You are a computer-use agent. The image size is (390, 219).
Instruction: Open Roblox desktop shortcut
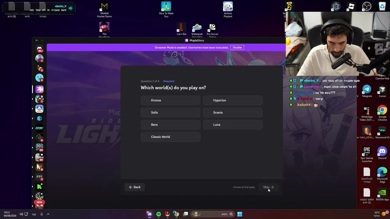click(351, 6)
